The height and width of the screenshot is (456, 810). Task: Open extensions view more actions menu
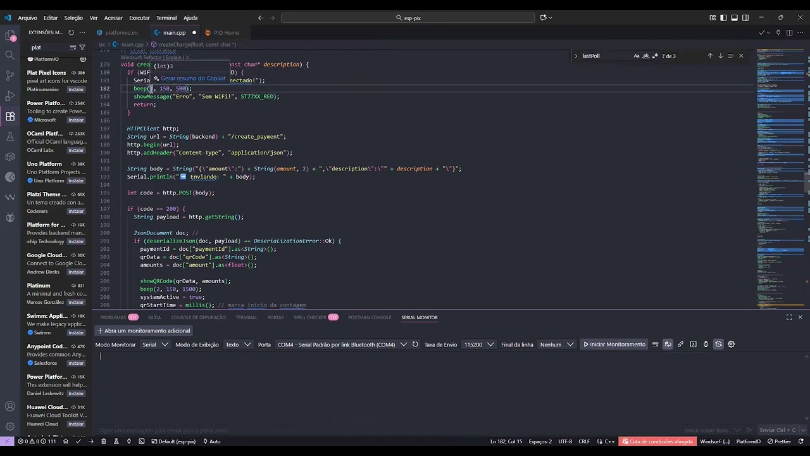pyautogui.click(x=82, y=32)
